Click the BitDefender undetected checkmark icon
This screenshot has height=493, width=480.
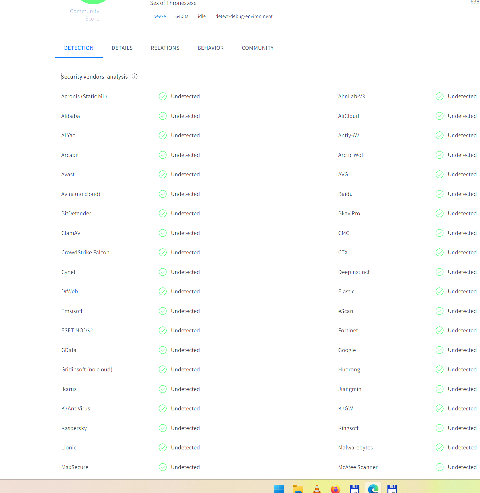pos(163,213)
